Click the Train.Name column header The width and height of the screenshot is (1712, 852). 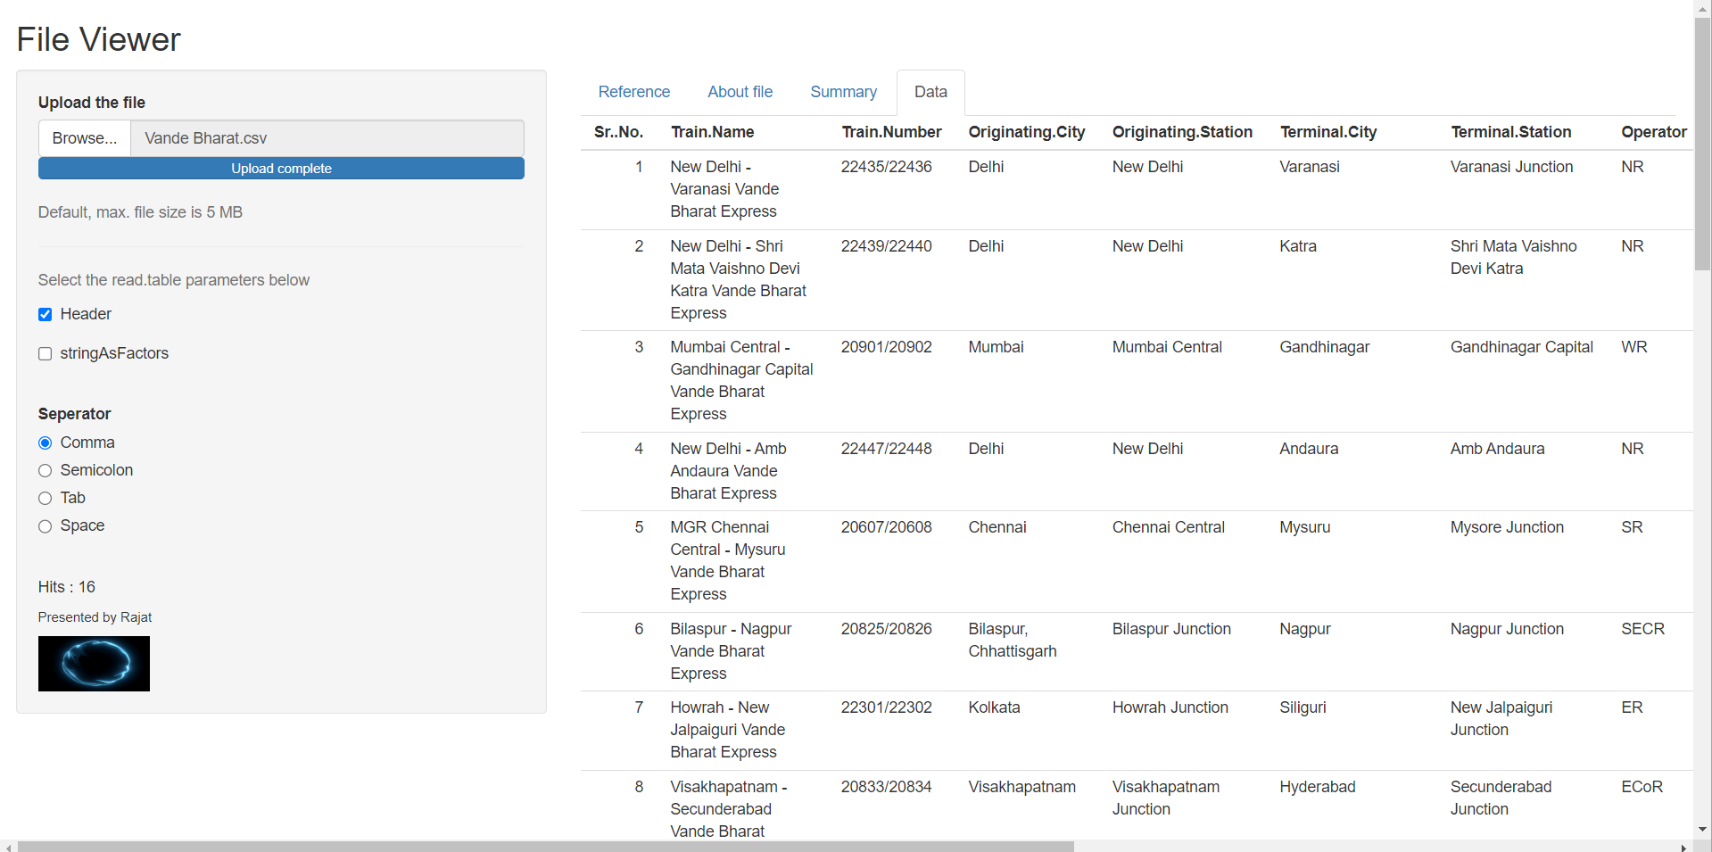point(711,132)
